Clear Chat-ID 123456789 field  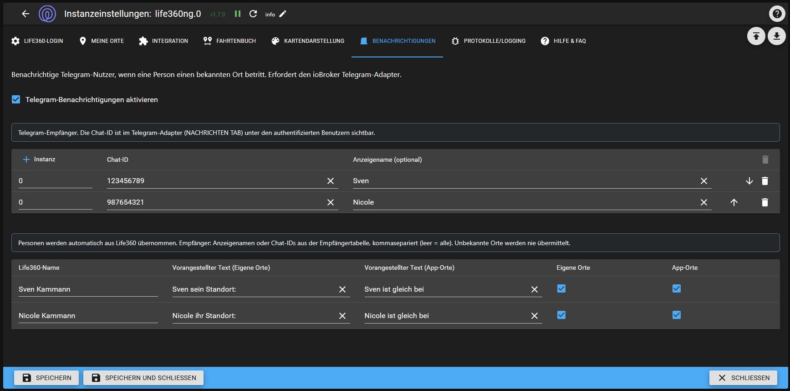(x=331, y=181)
